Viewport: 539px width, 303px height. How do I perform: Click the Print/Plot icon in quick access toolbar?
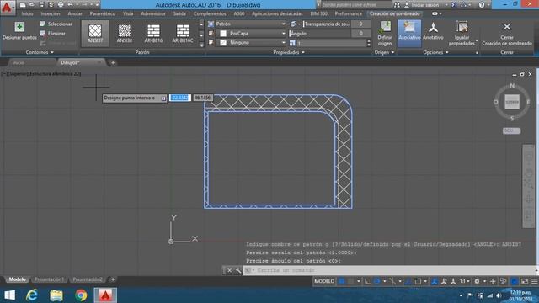point(61,5)
